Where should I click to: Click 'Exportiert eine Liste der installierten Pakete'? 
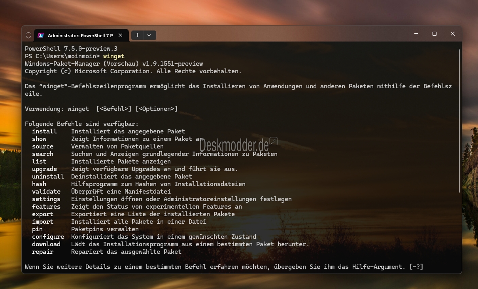pyautogui.click(x=153, y=214)
